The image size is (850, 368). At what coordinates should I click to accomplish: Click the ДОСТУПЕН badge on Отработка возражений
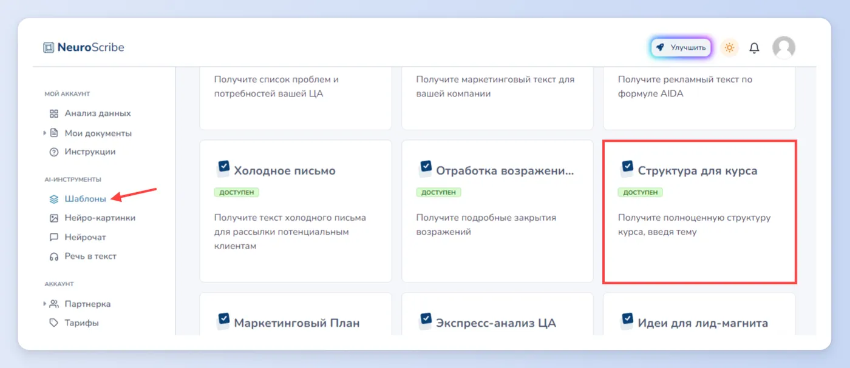coord(439,192)
